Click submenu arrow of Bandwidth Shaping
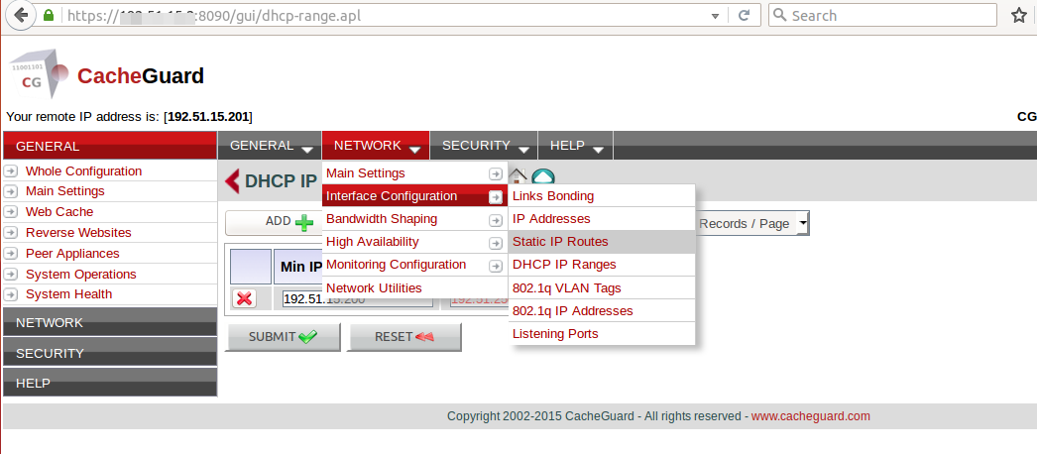Screen dimensions: 1037x454 pyautogui.click(x=496, y=220)
